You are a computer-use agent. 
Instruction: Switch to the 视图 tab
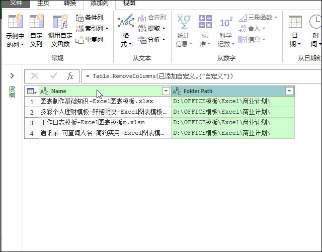[x=129, y=4]
